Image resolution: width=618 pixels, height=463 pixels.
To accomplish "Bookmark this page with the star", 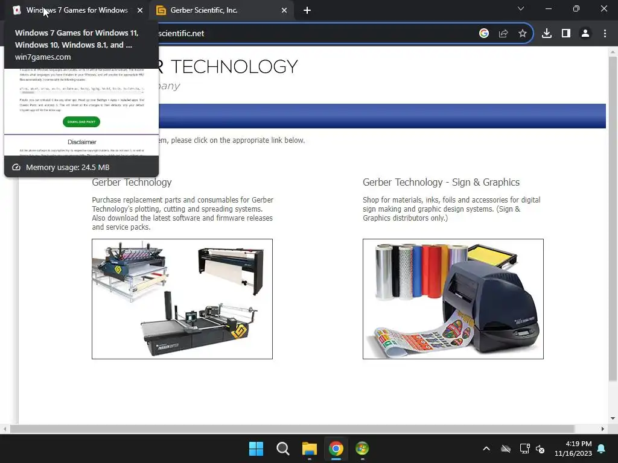I will [523, 34].
